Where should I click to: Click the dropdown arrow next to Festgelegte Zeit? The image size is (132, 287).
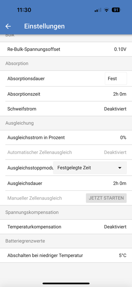point(120,168)
